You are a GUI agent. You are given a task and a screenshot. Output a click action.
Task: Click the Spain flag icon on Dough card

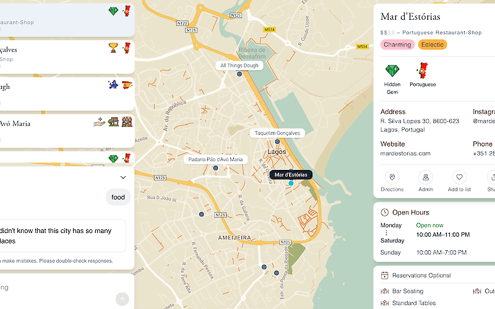click(127, 85)
